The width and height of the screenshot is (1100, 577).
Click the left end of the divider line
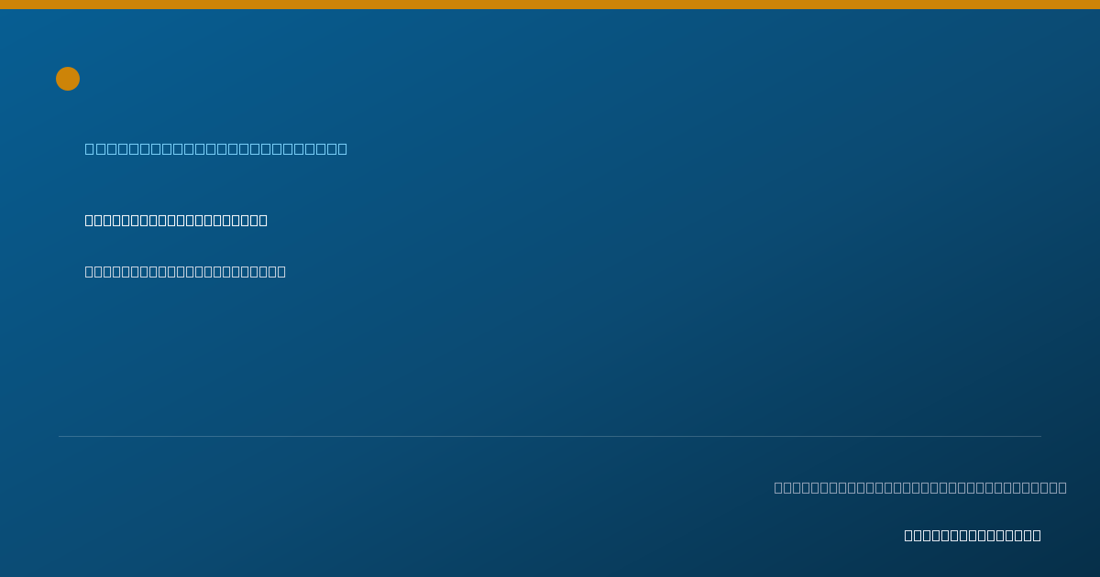(x=60, y=436)
